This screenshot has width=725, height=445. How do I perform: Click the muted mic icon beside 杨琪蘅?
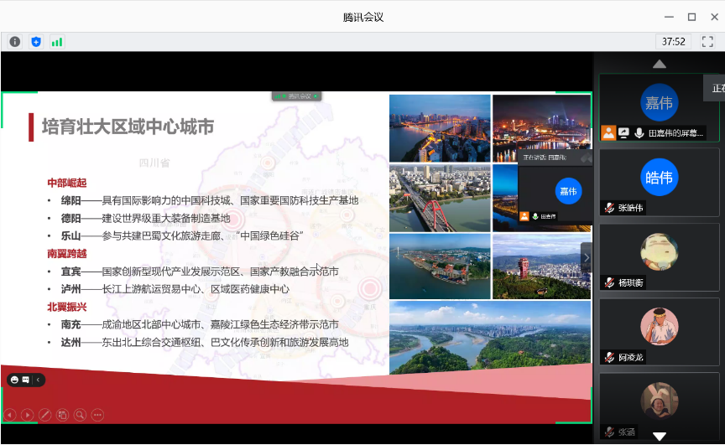coord(610,282)
